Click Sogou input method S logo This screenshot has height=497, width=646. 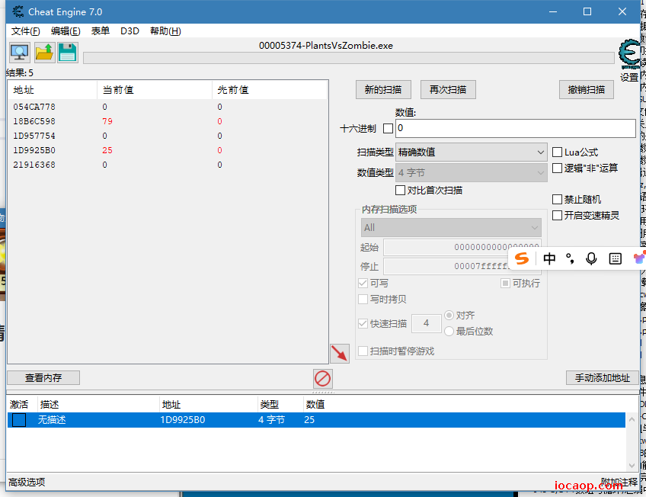point(522,258)
